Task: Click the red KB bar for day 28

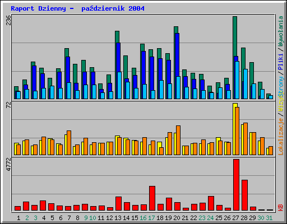Action: coord(244,195)
